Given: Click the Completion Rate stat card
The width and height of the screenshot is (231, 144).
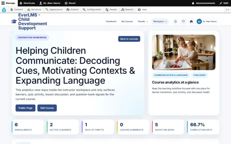Looking at the screenshot, I should coord(203,127).
